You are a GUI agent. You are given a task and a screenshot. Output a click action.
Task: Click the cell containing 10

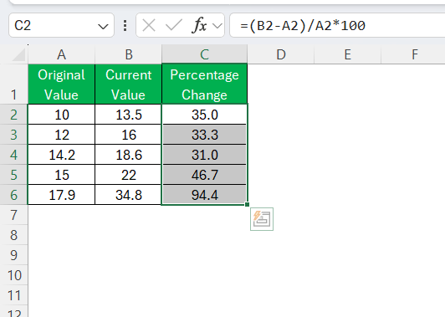(x=61, y=115)
